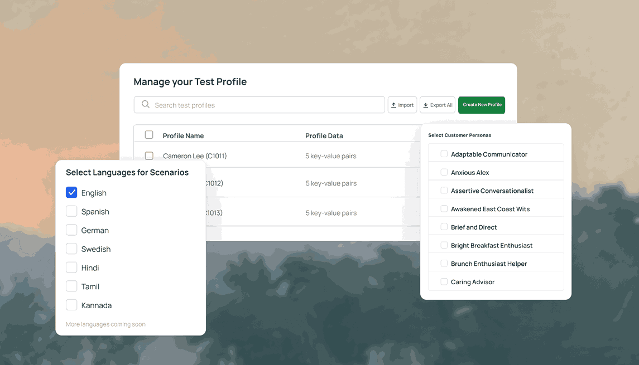This screenshot has width=639, height=365.
Task: Click the search magnifier icon
Action: coord(146,105)
